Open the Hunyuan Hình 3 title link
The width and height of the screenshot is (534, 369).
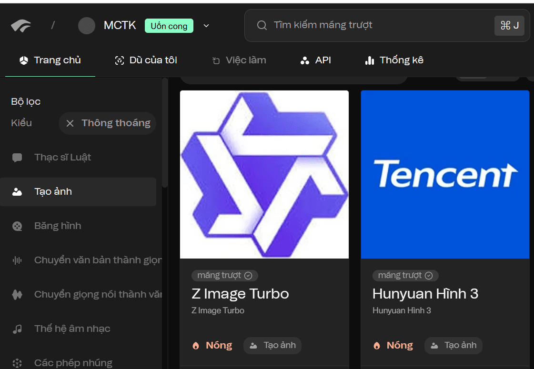(x=425, y=294)
